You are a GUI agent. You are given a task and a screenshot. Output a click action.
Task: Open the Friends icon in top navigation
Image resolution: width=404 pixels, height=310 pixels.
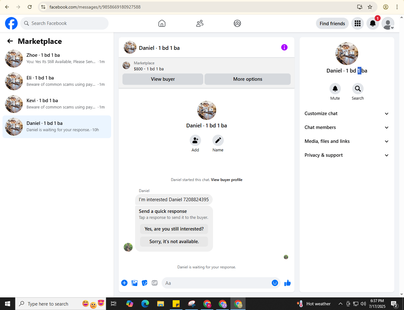200,23
